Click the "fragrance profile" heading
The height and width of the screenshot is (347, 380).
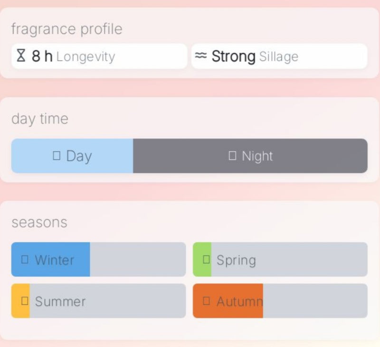pos(66,29)
